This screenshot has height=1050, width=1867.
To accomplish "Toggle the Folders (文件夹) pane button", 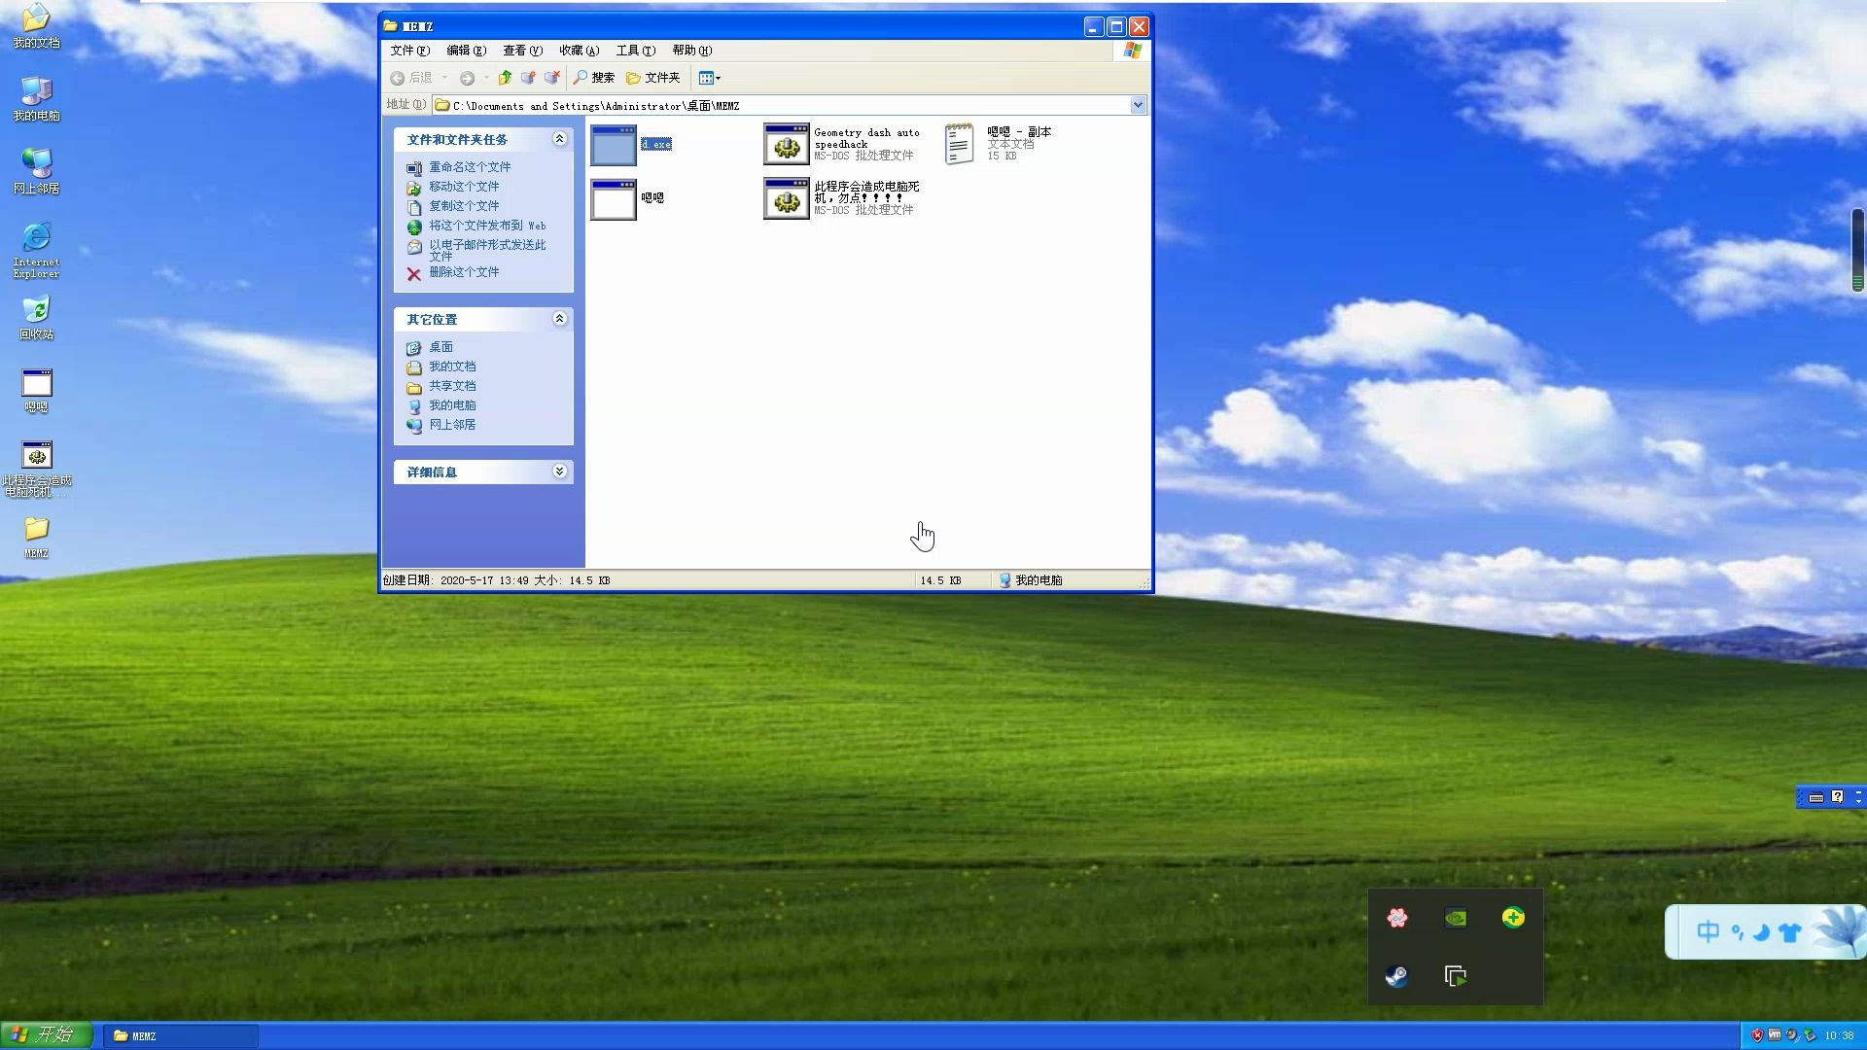I will 652,78.
